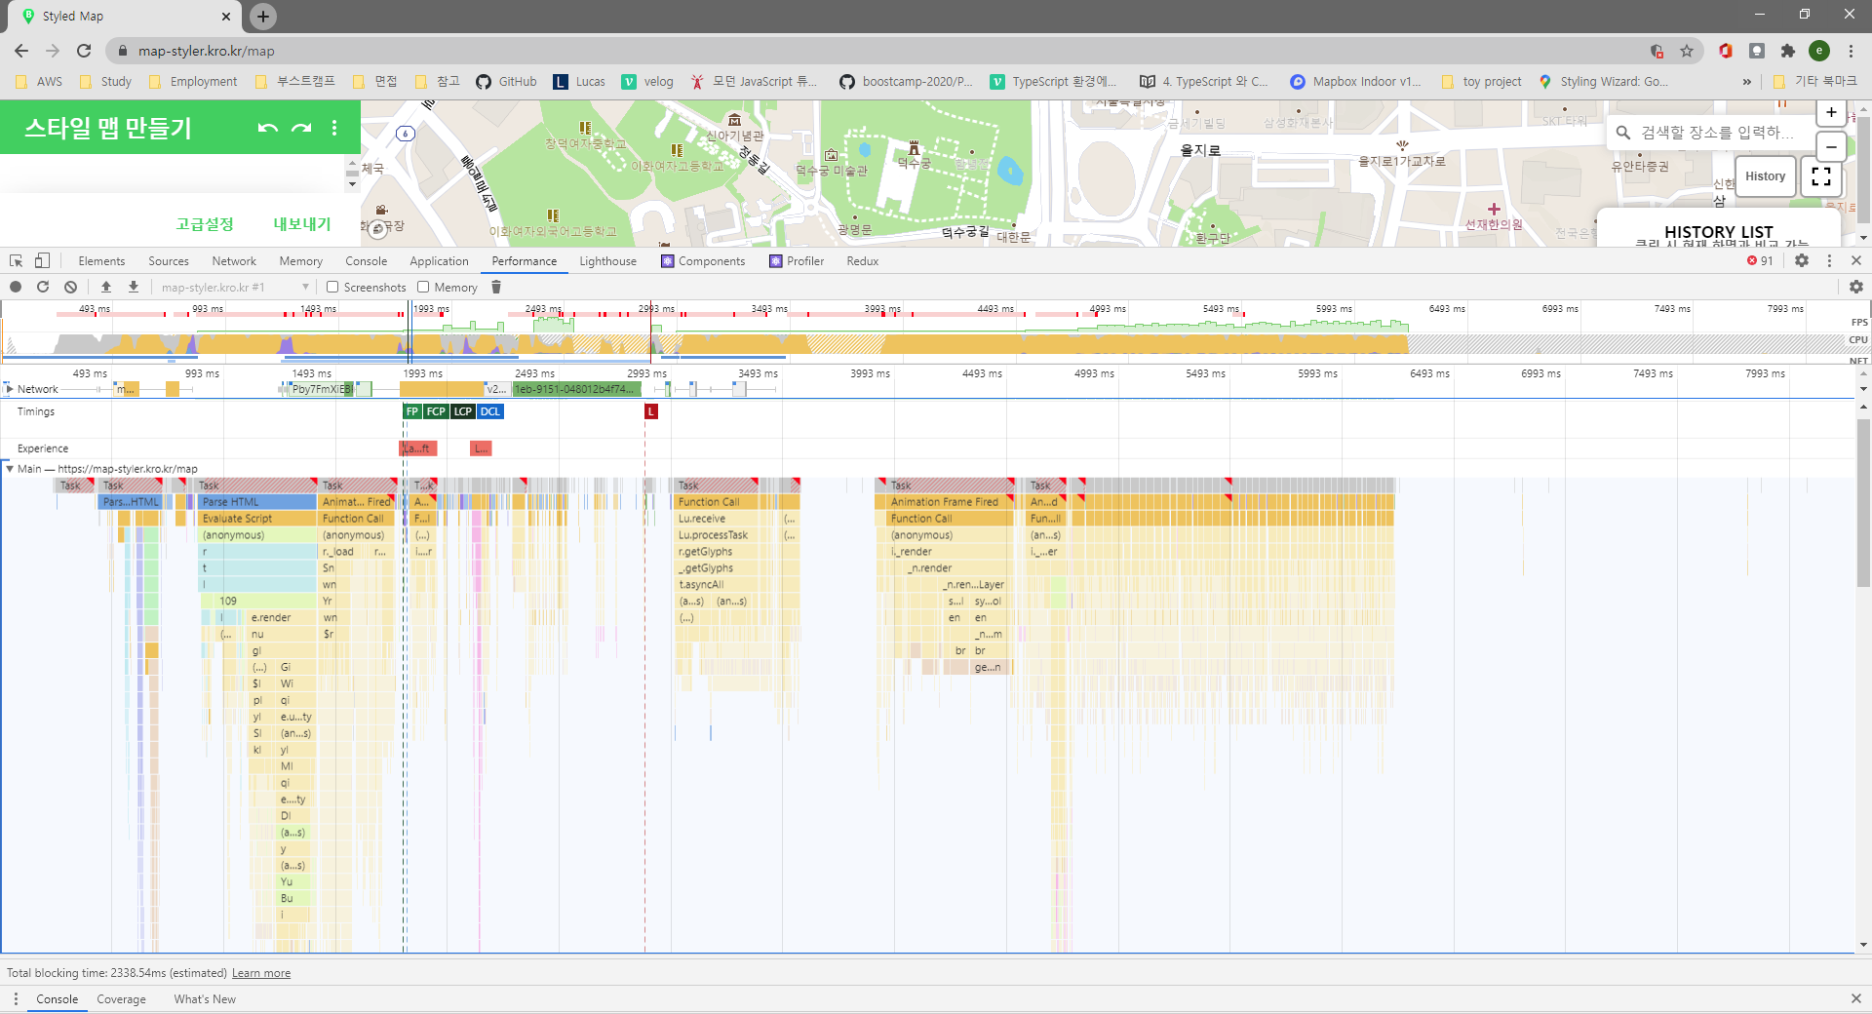1872x1014 pixels.
Task: Click the History button on map
Action: click(x=1766, y=176)
